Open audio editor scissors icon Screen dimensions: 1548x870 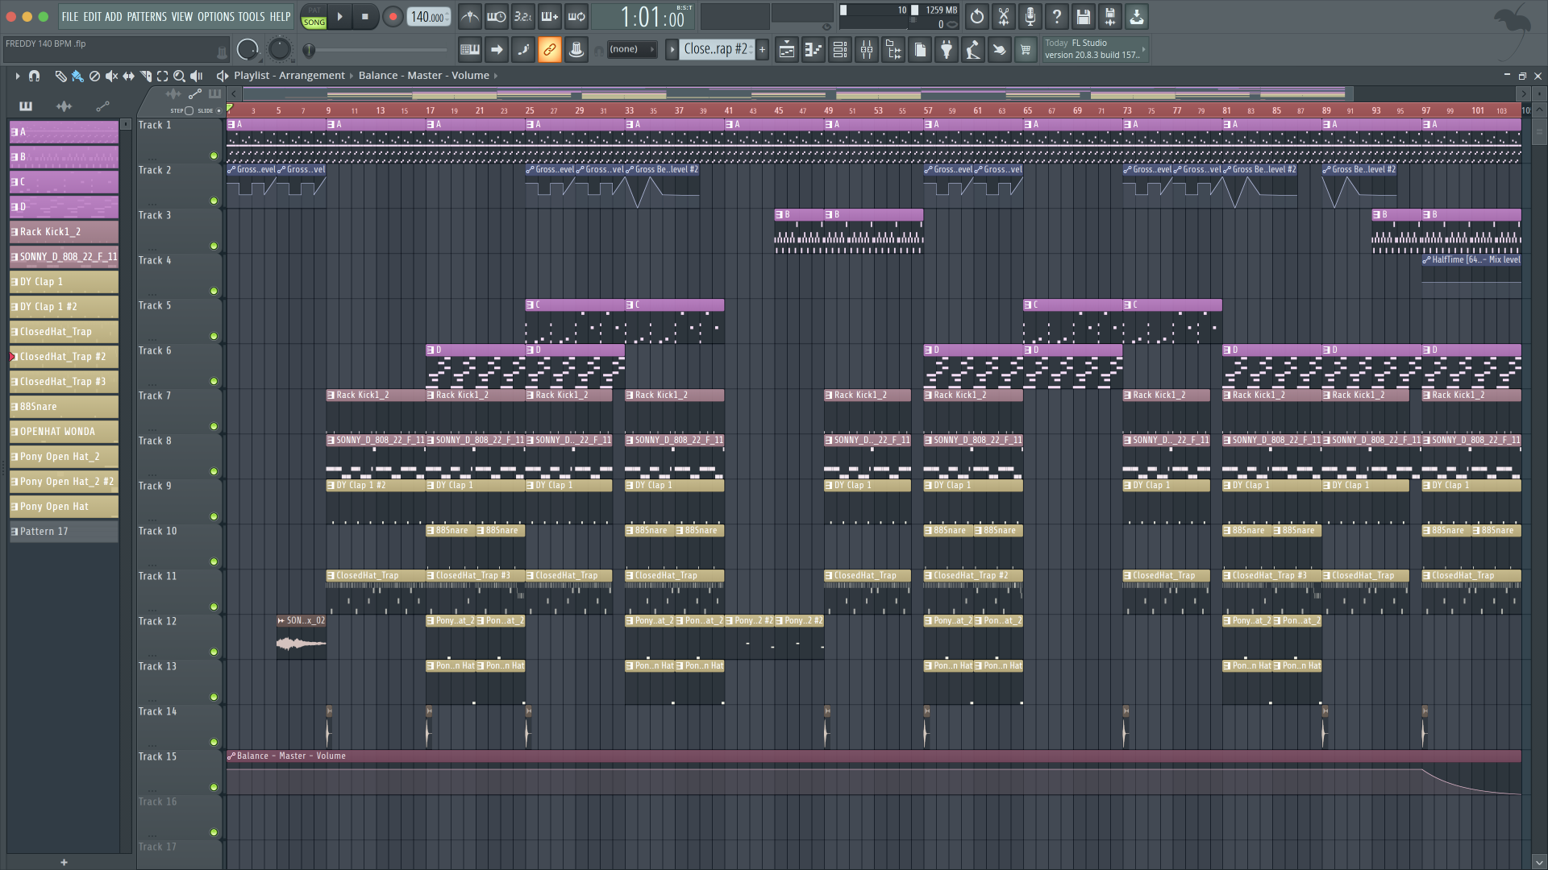(1004, 16)
